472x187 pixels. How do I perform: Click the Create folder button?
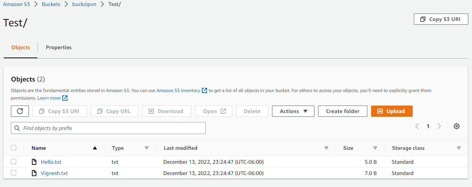[x=343, y=111]
